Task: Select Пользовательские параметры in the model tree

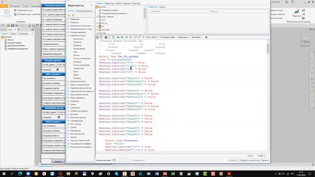Action: click(x=115, y=13)
